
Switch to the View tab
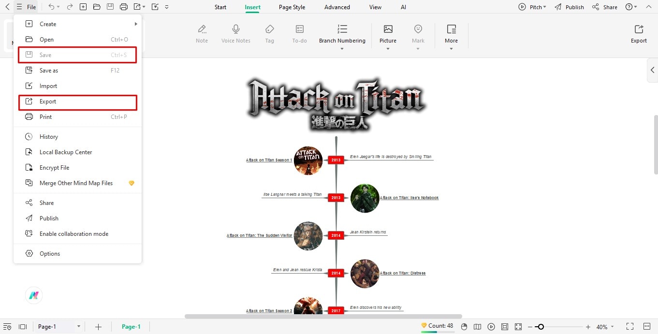[375, 7]
